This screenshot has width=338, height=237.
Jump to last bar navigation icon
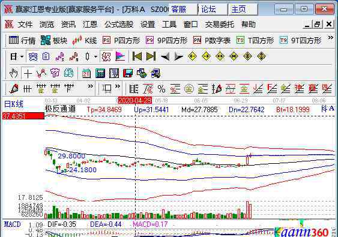coord(151,56)
